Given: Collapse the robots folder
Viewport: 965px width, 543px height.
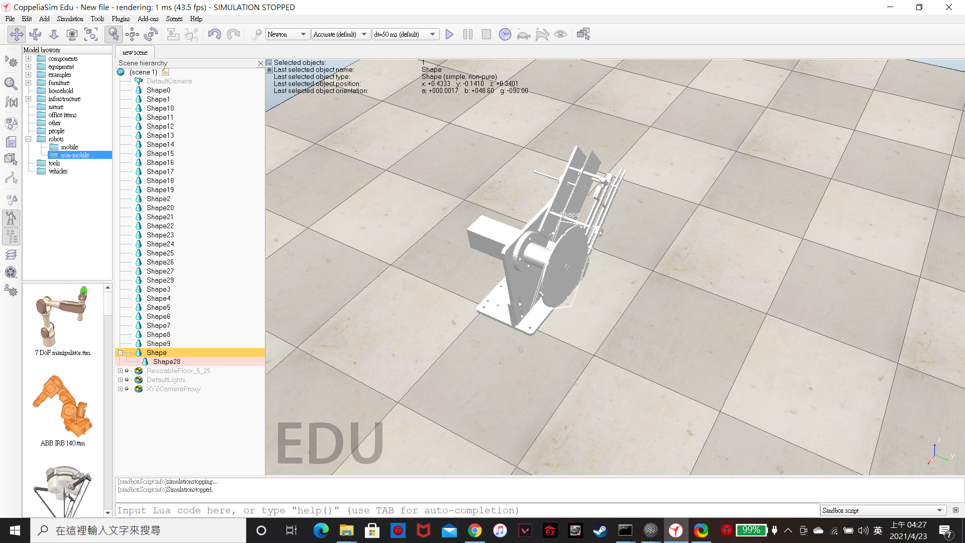Looking at the screenshot, I should [x=29, y=139].
